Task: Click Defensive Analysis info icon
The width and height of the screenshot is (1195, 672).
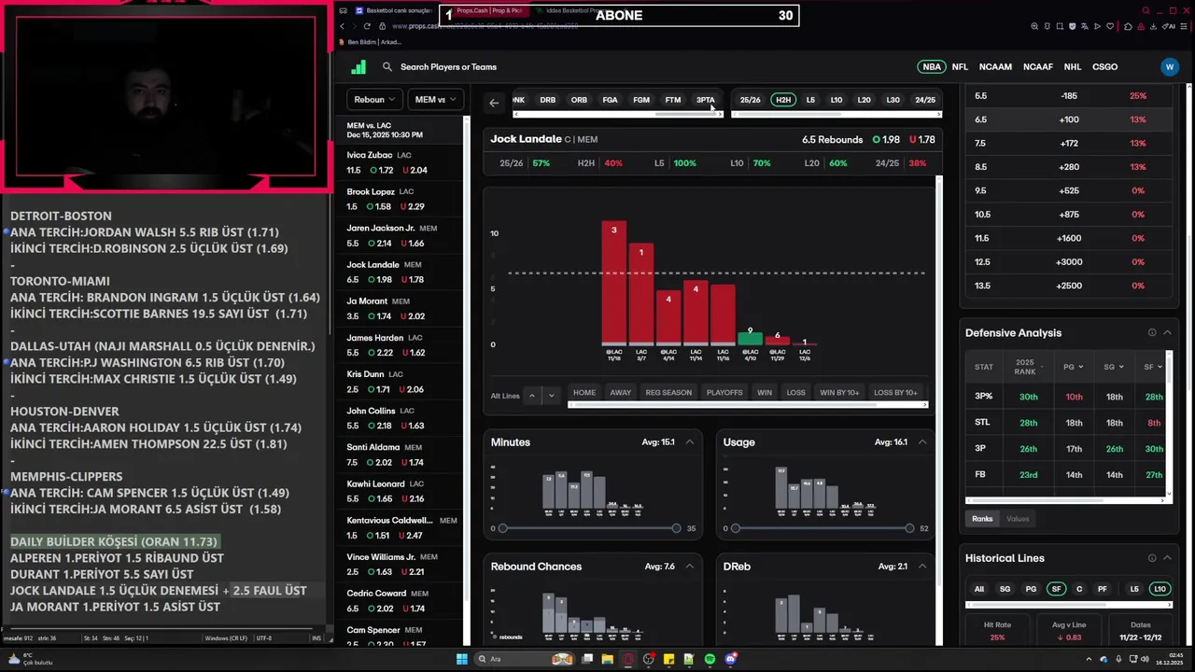Action: 1152,333
